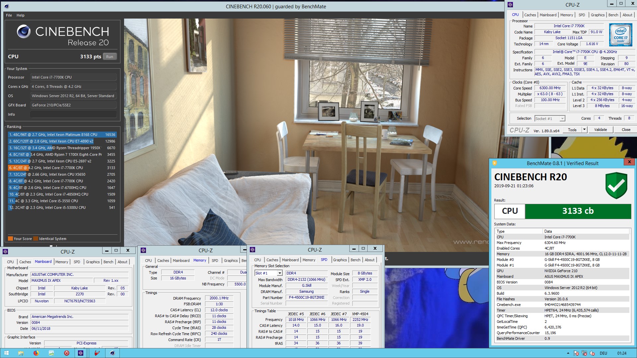This screenshot has width=637, height=358.
Task: Click the Validate button in CPU-Z
Action: [x=601, y=130]
